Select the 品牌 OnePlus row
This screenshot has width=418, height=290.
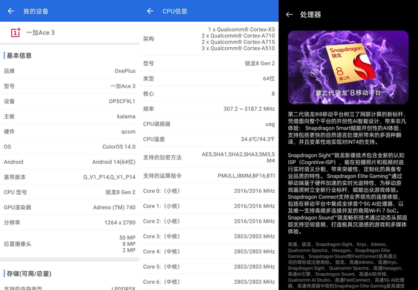click(70, 71)
